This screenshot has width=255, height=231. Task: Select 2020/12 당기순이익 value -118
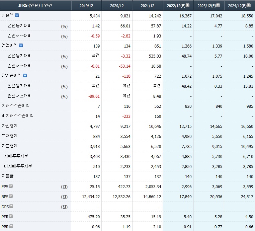(126, 76)
